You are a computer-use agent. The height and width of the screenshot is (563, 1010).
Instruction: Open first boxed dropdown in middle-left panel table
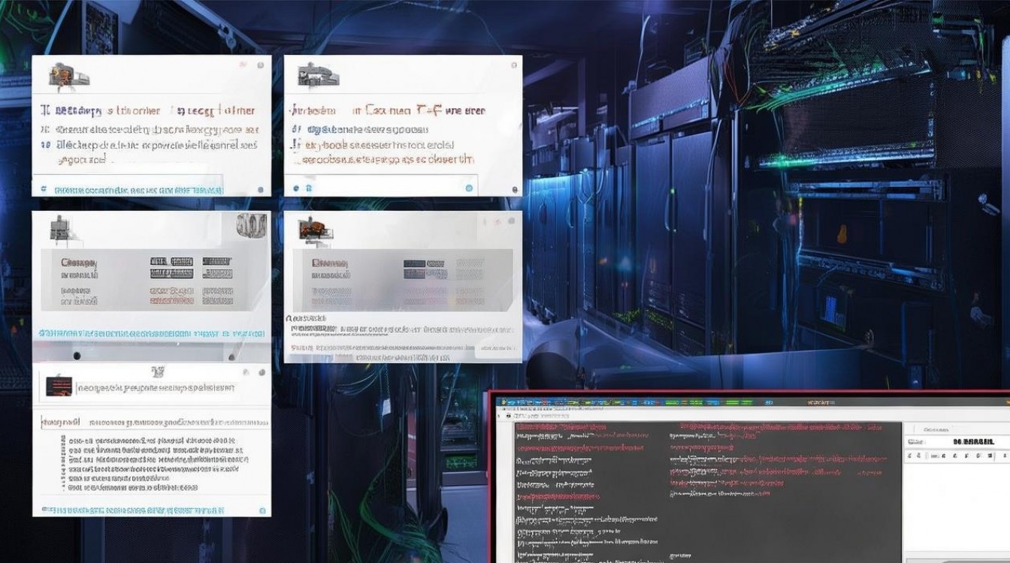(x=171, y=262)
